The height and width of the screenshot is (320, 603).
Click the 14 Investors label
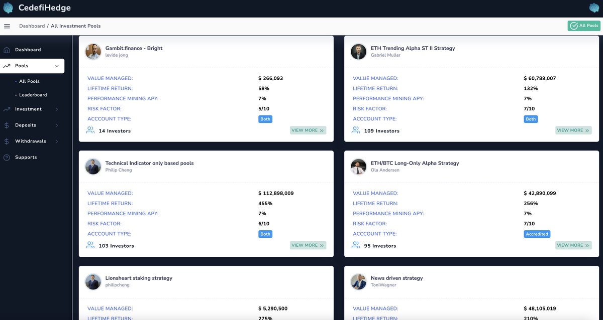point(115,131)
